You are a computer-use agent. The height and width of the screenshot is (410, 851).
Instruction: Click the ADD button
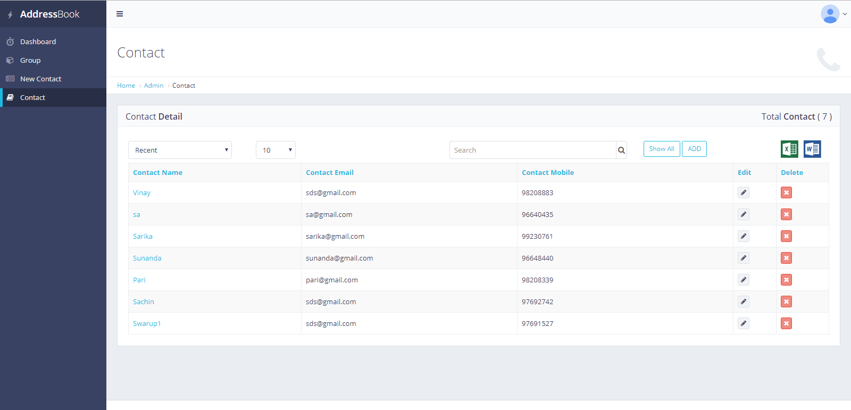click(x=694, y=149)
